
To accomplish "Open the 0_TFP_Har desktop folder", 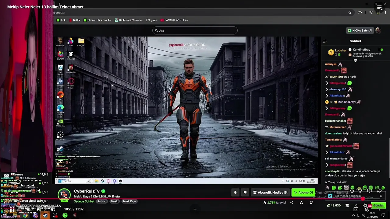I will (x=81, y=42).
